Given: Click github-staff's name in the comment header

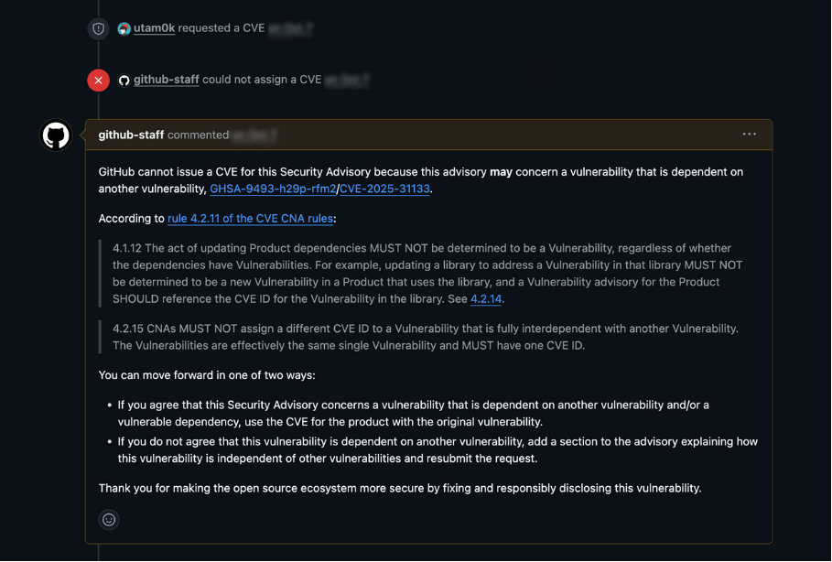Looking at the screenshot, I should point(130,134).
